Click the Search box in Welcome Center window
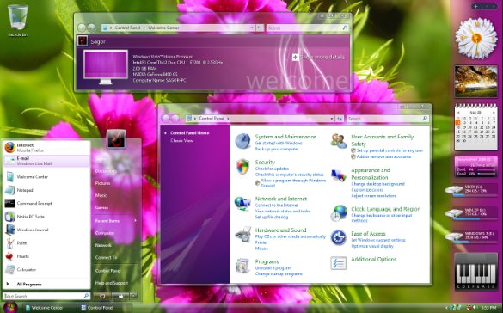This screenshot has width=503, height=313. pos(307,28)
